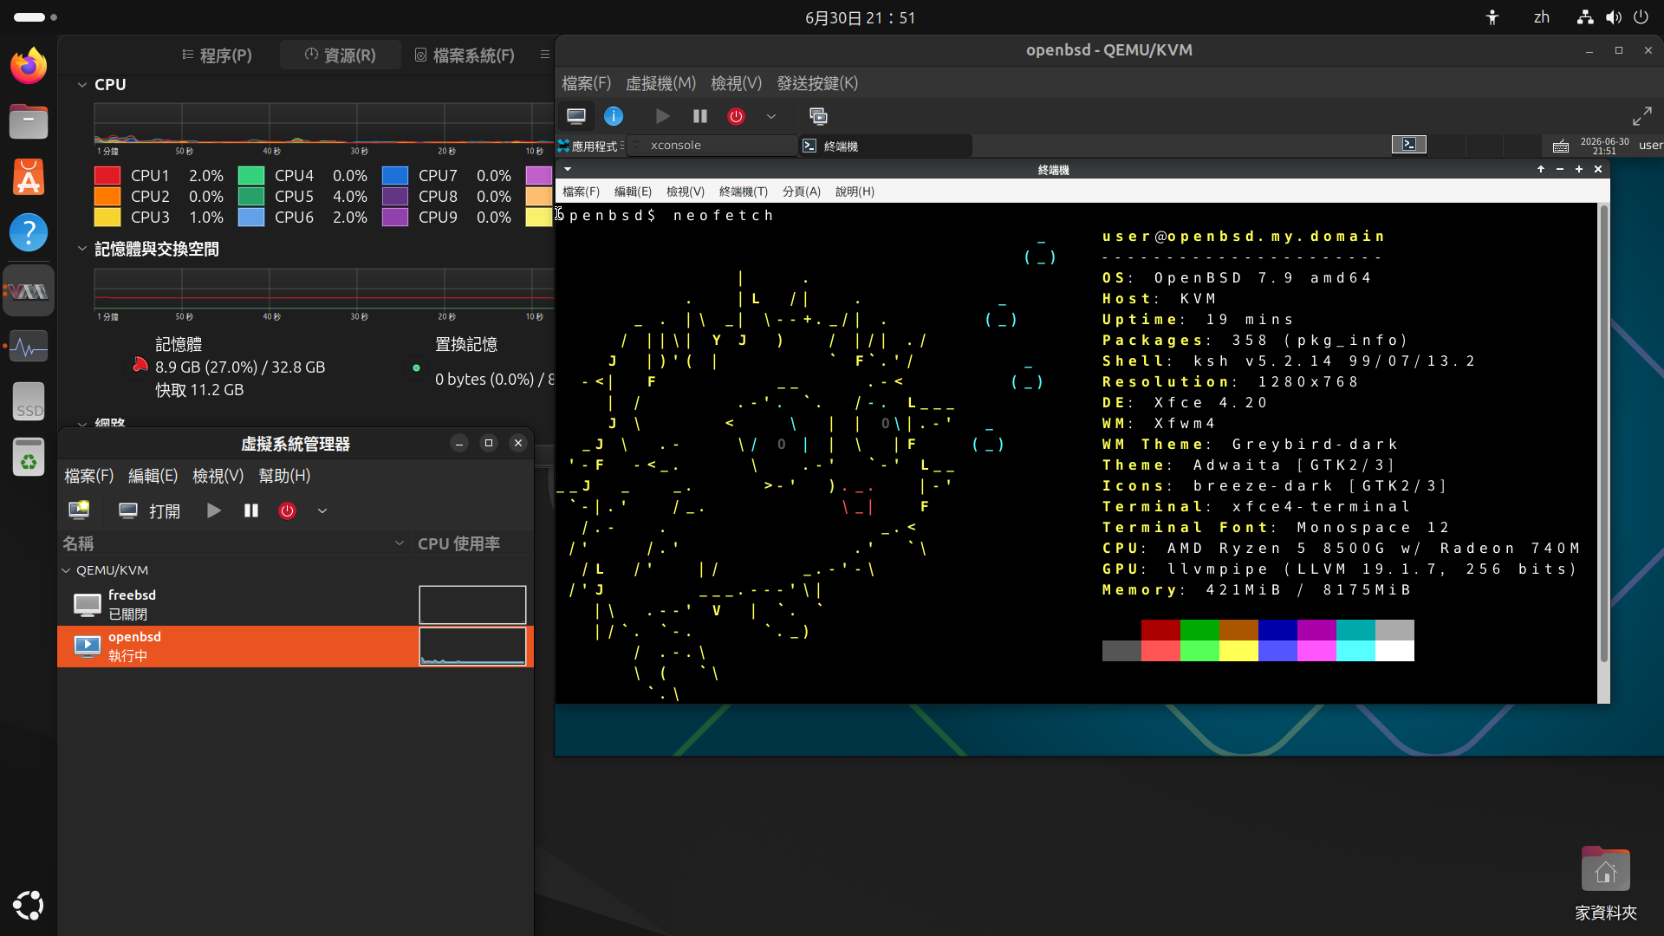Manage VM snapshots icon in QEMU toolbar
1664x936 pixels.
tap(818, 116)
